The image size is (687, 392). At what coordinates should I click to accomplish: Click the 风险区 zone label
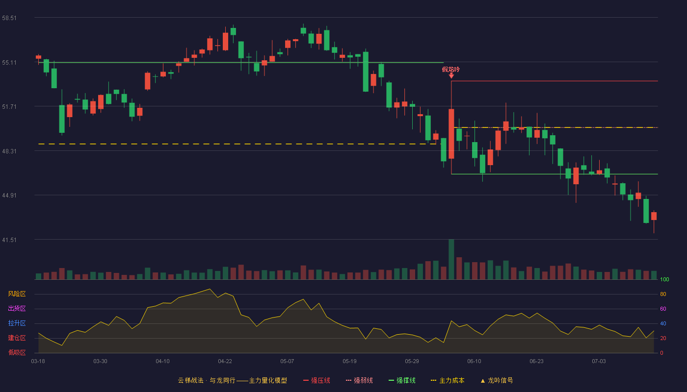17,294
